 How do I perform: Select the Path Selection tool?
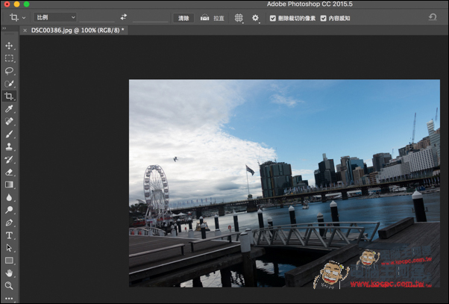9,248
